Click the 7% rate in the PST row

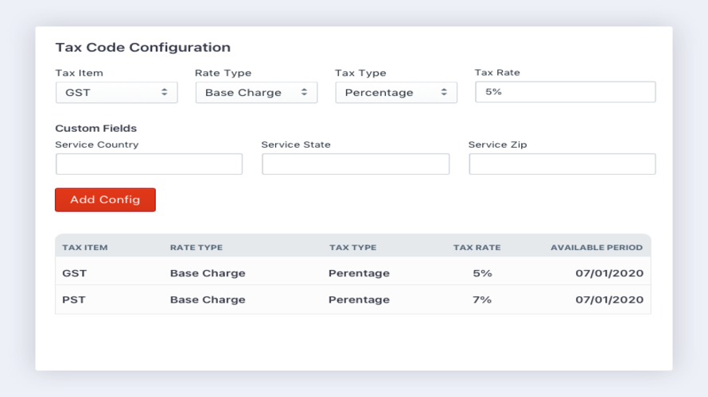pos(482,300)
